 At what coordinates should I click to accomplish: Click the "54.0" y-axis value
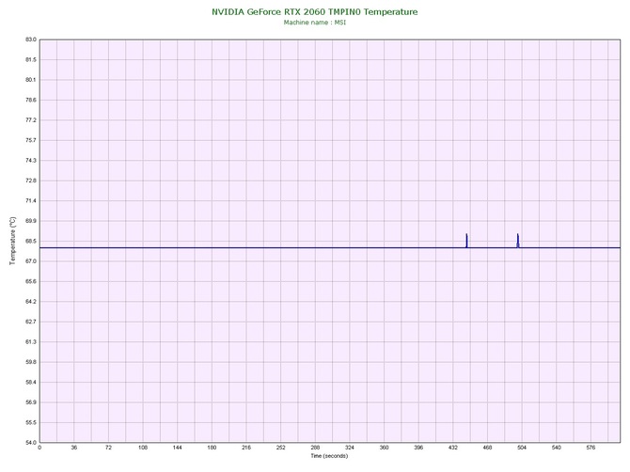tap(31, 443)
